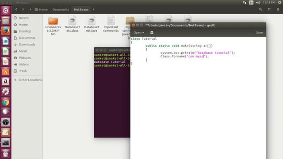Open Firefox browser from the dock
Viewport: 283px width, 159px height.
point(6,31)
